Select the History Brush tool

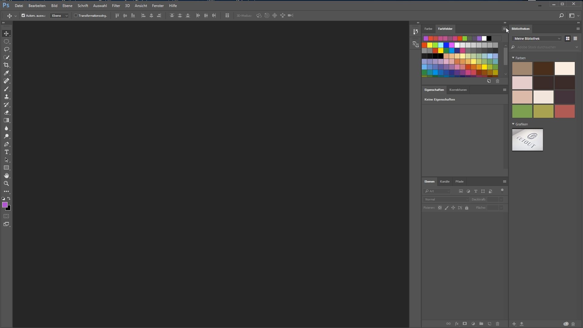[6, 105]
